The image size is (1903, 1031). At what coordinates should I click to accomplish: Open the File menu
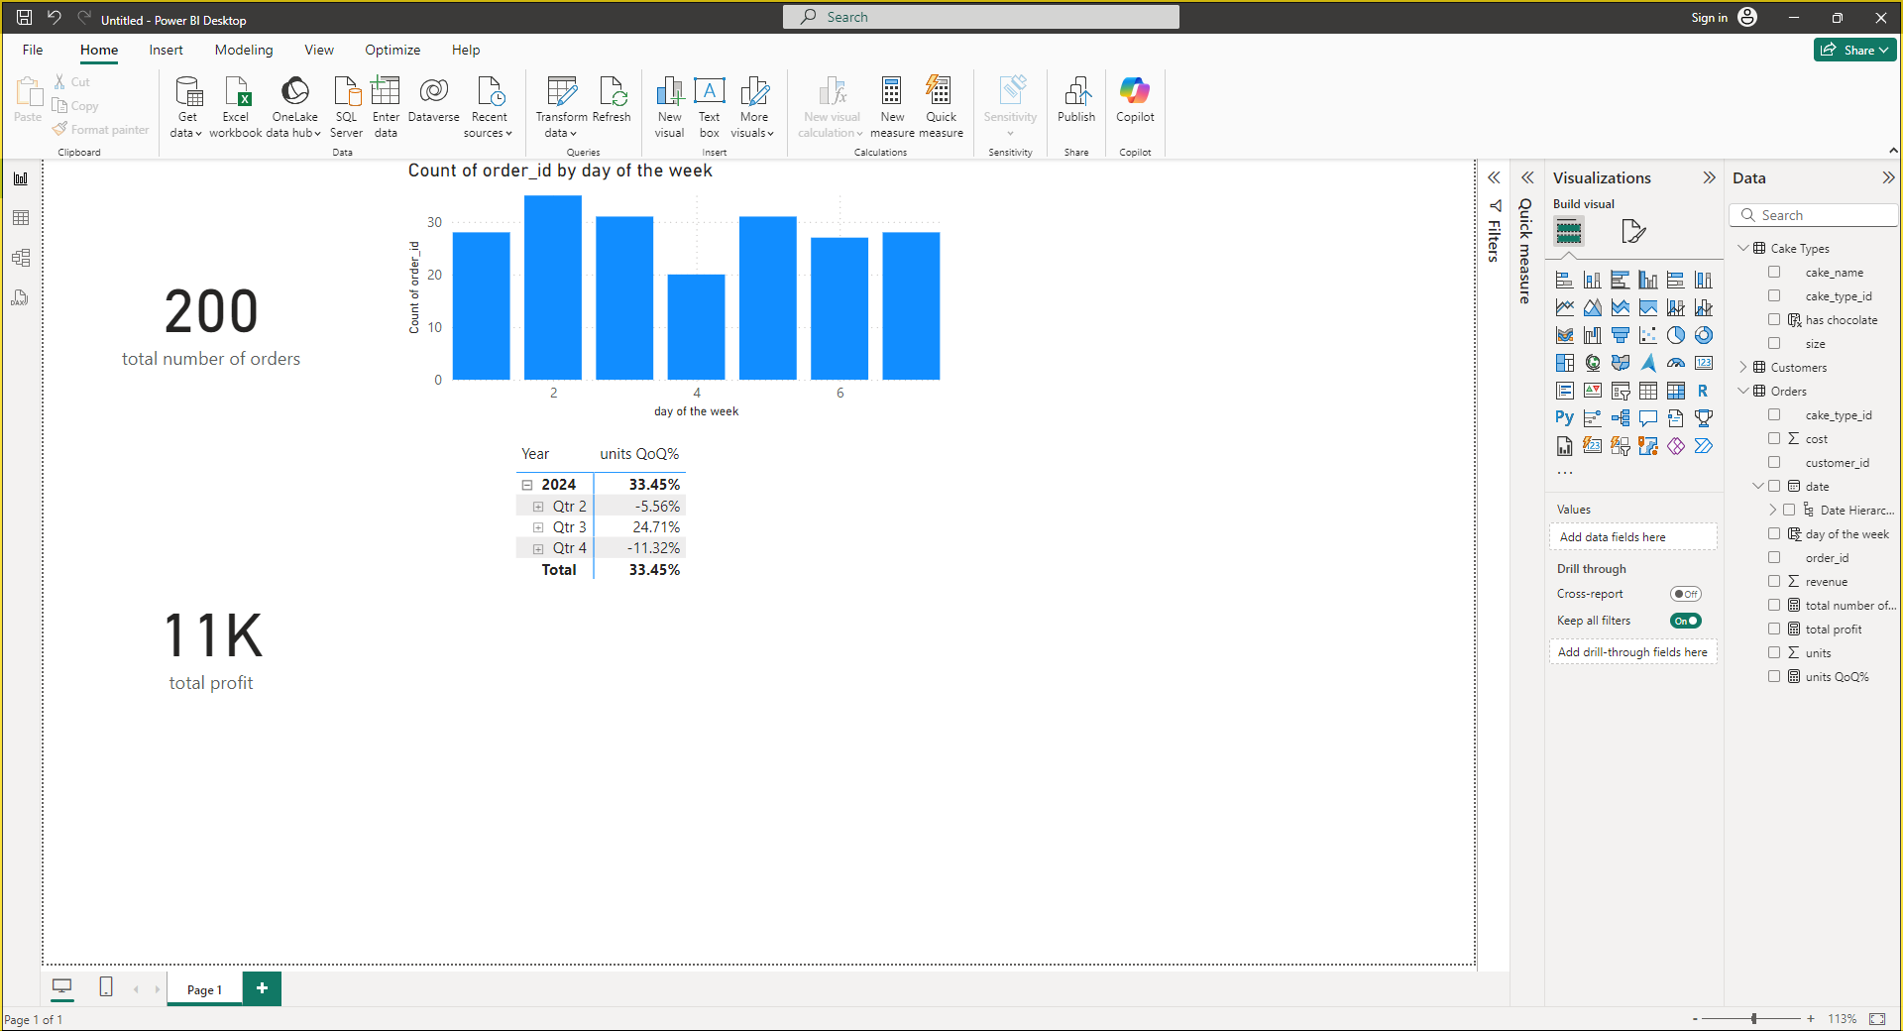[33, 50]
